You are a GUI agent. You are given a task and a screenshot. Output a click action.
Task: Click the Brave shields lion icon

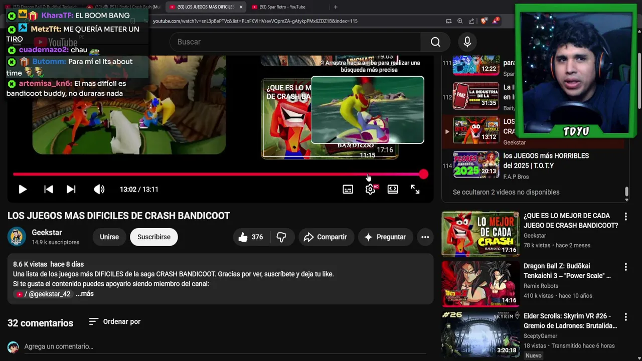pos(484,21)
